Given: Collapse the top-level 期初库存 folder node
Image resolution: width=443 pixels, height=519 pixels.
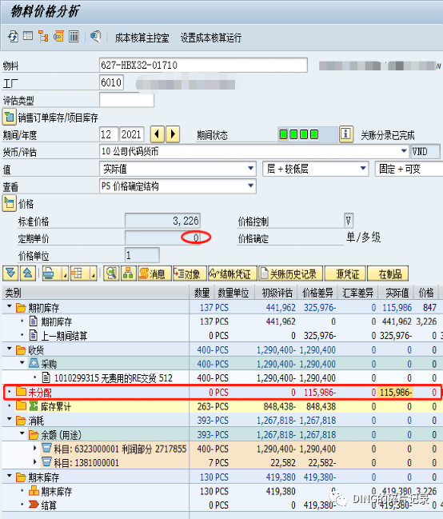Looking at the screenshot, I should click(10, 307).
